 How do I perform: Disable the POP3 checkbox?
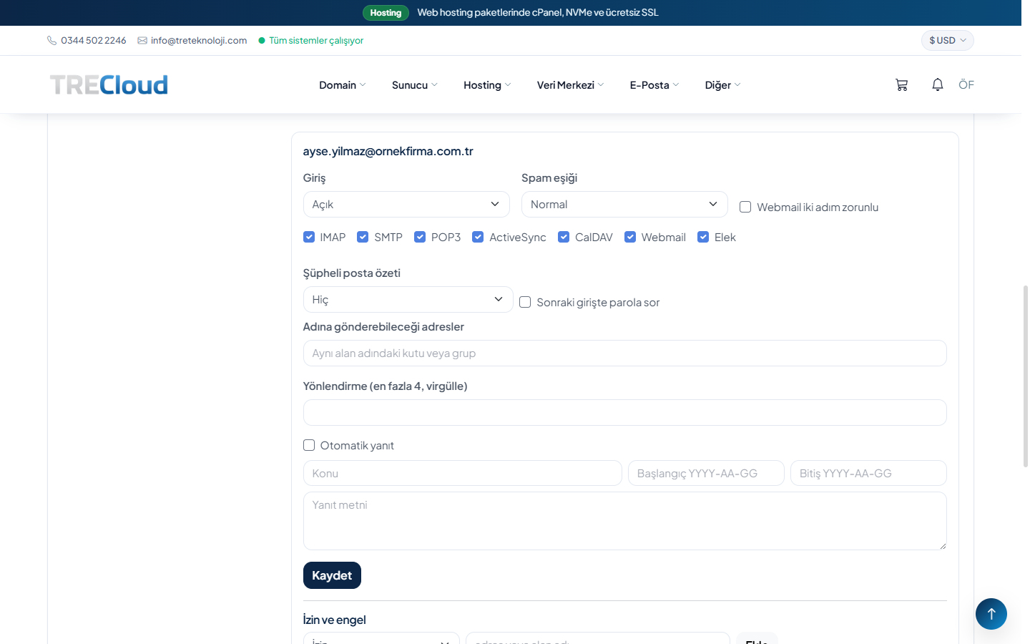[x=420, y=237]
